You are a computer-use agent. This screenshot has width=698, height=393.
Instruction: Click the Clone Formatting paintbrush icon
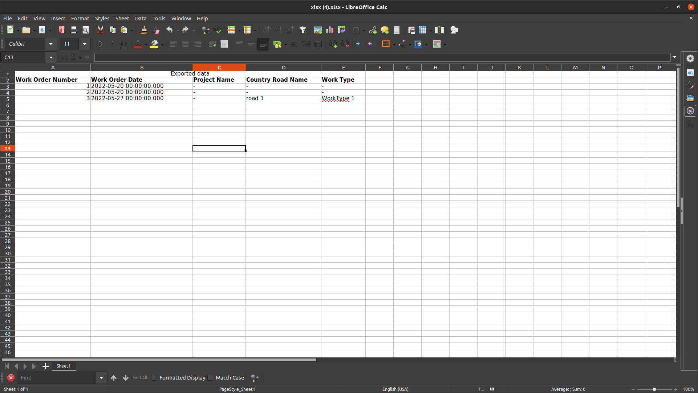click(144, 30)
